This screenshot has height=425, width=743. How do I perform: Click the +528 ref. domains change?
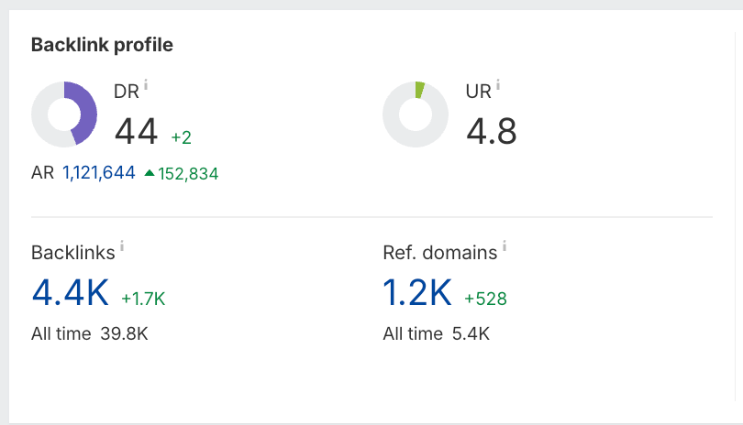(485, 299)
